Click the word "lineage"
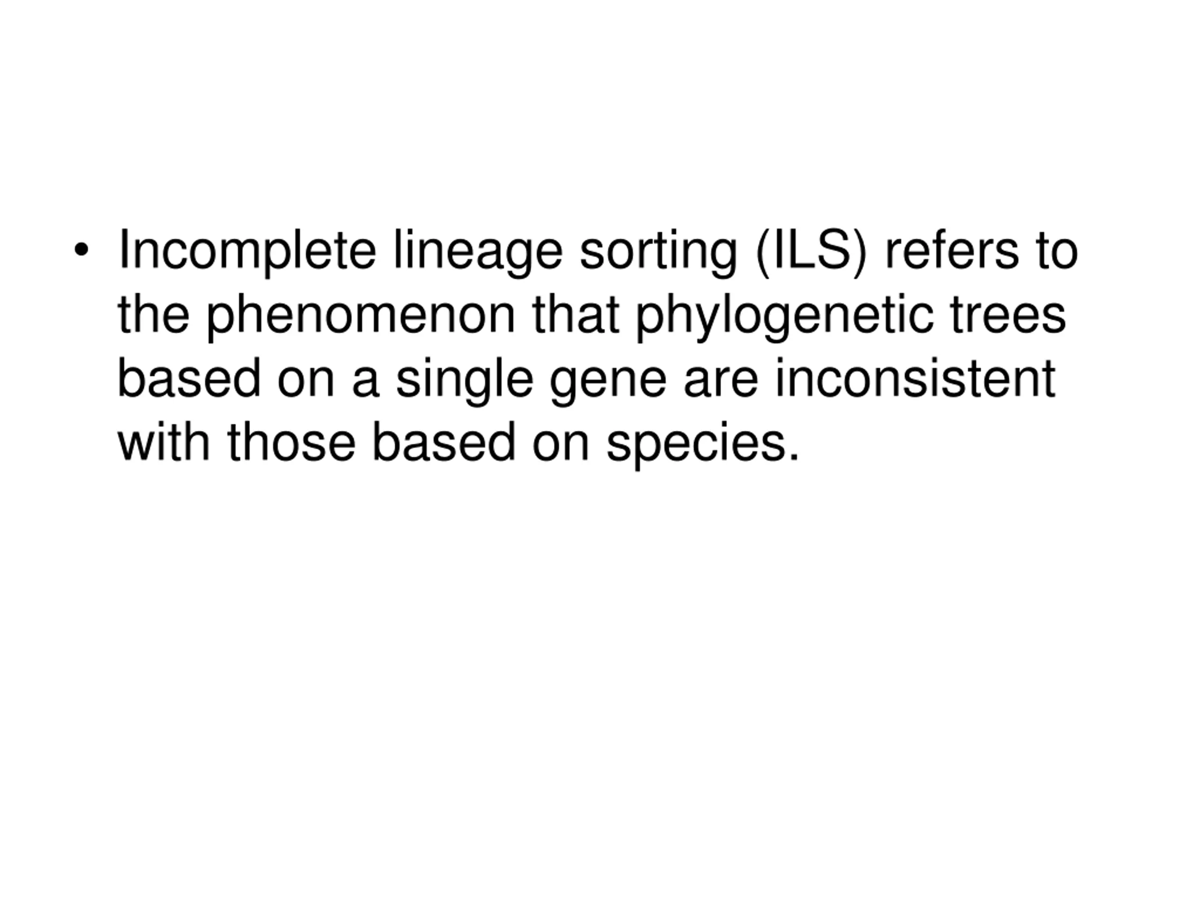Image resolution: width=1200 pixels, height=900 pixels. point(478,251)
